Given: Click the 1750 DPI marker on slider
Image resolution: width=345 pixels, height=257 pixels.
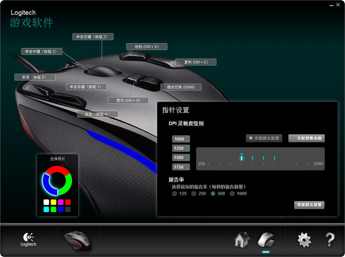Looking at the screenshot, I should (x=275, y=158).
